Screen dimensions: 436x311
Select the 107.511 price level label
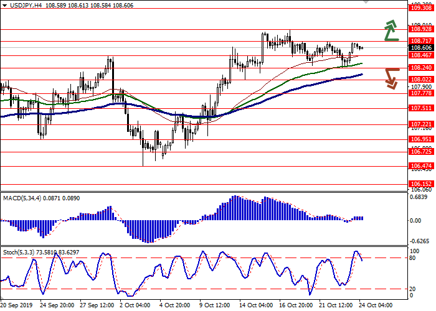pos(420,108)
